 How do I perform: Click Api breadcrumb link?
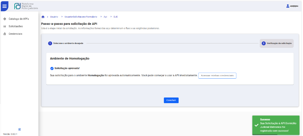click(x=105, y=17)
